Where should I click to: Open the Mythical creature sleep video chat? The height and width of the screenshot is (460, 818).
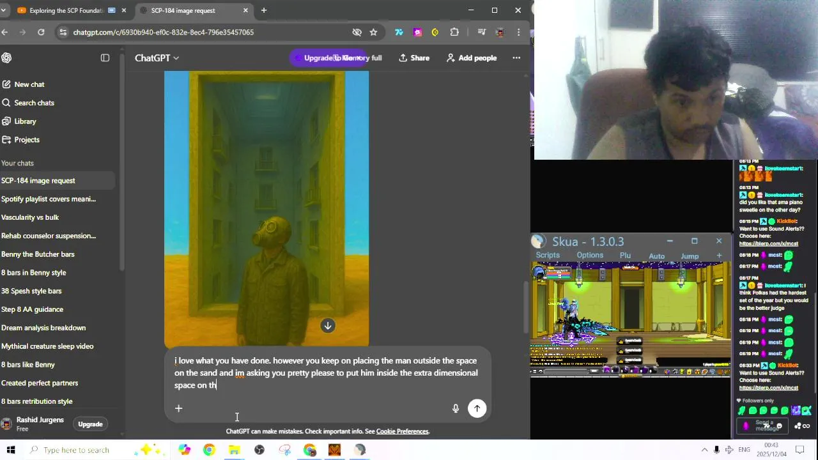click(47, 346)
